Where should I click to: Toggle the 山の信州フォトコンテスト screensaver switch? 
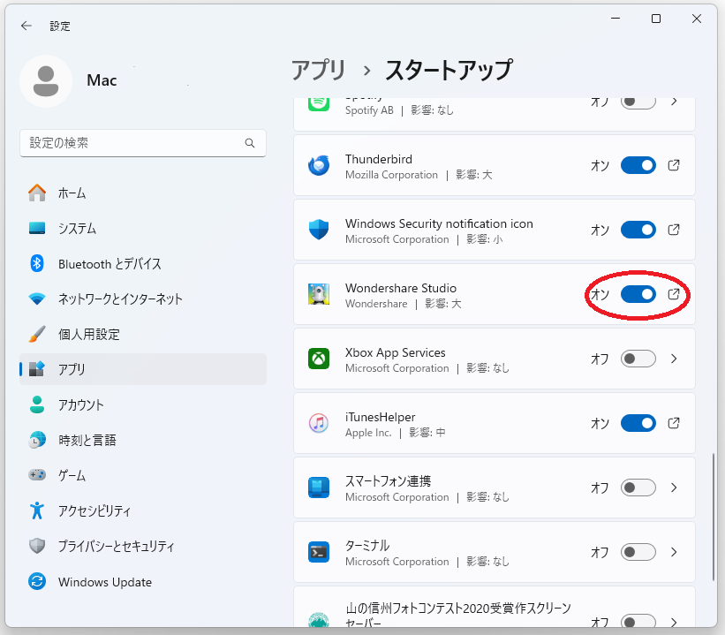(x=638, y=621)
